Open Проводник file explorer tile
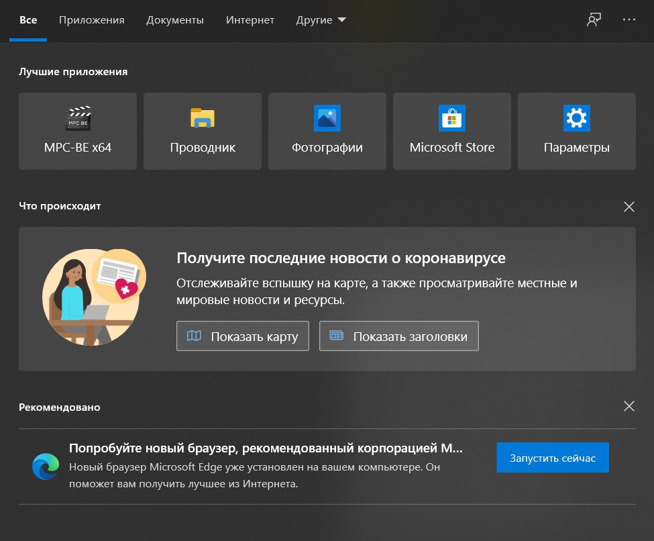This screenshot has width=654, height=541. (x=203, y=131)
